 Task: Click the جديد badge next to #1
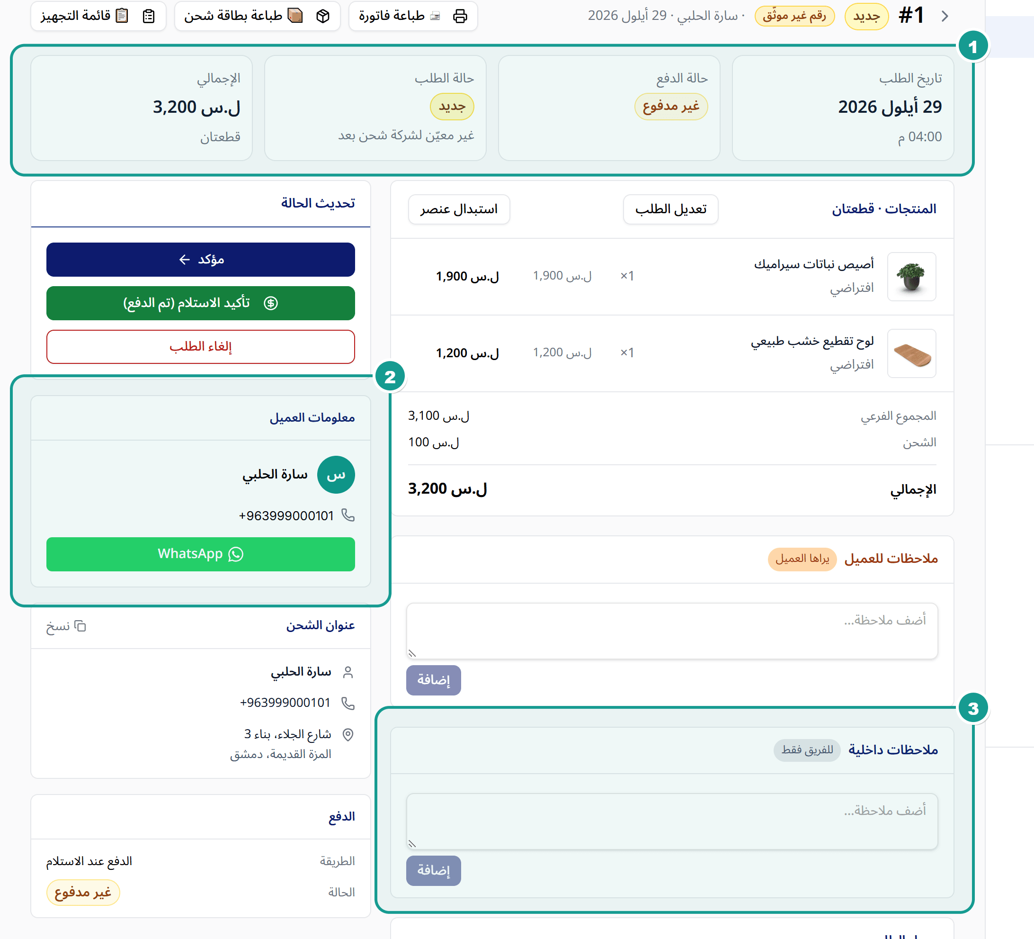[866, 16]
